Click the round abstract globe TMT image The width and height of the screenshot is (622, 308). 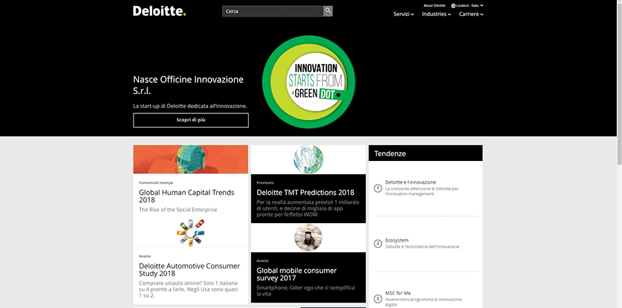(308, 160)
